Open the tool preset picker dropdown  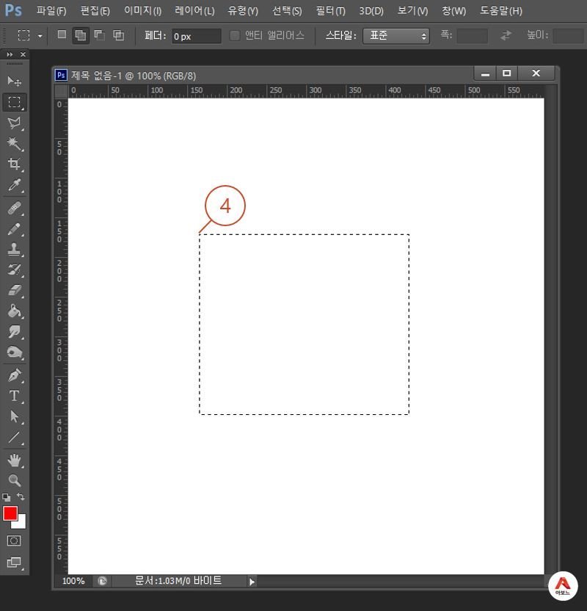40,36
